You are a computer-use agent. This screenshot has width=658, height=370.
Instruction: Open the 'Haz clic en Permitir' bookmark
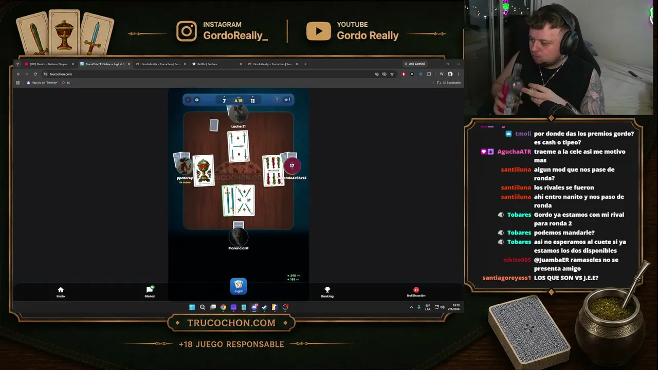(x=43, y=83)
